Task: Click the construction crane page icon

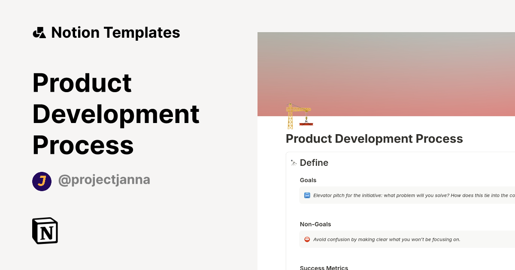Action: (x=298, y=117)
